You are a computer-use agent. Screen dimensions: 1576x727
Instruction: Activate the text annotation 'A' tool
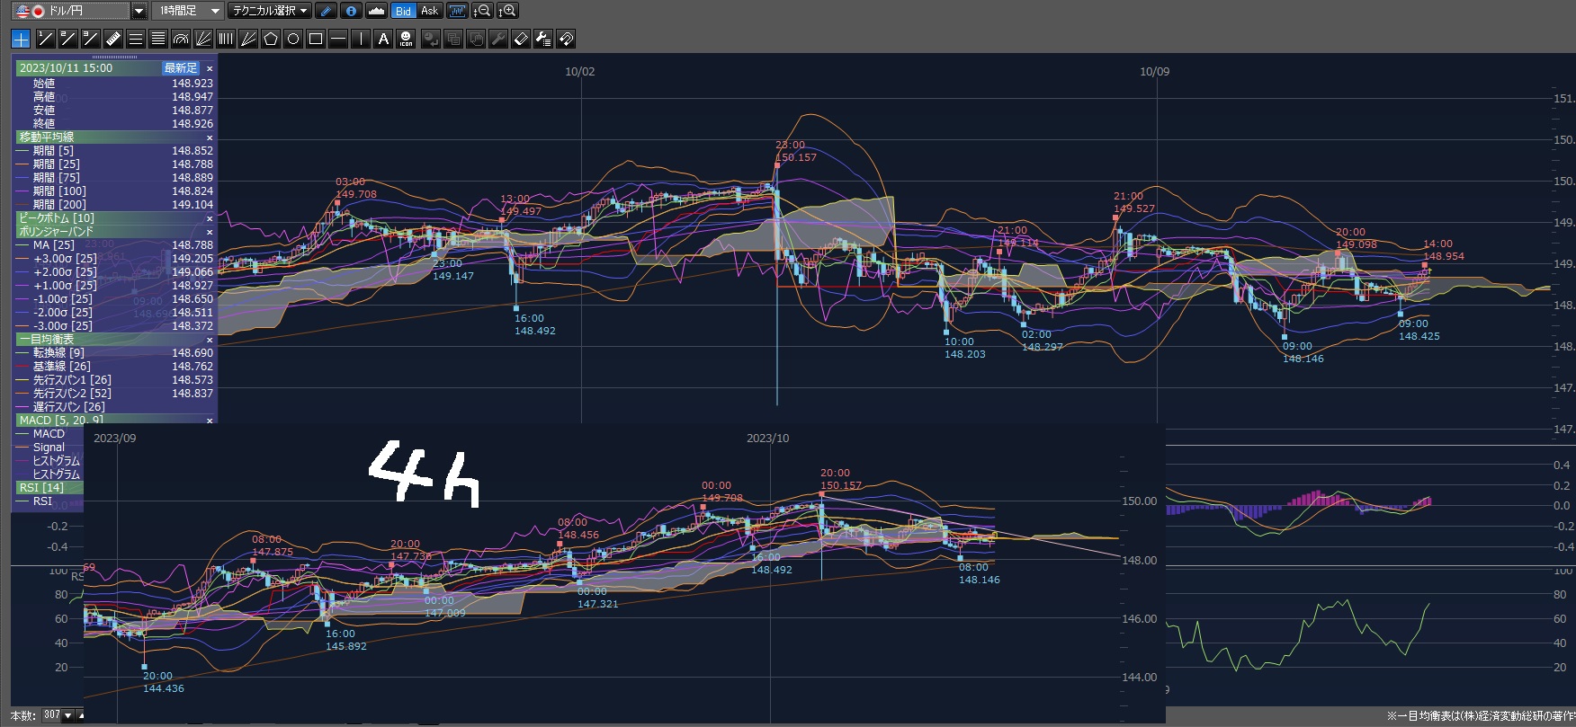(383, 39)
